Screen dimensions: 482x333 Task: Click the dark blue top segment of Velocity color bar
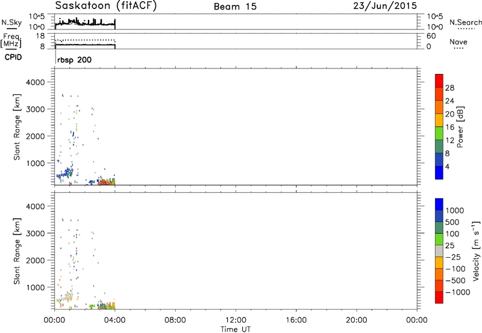(x=439, y=204)
